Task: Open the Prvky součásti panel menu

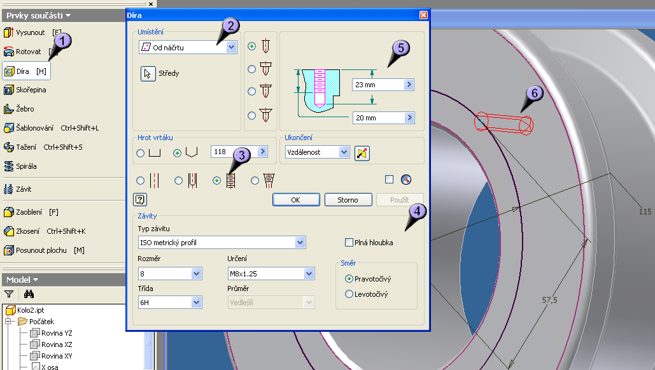Action: [38, 15]
